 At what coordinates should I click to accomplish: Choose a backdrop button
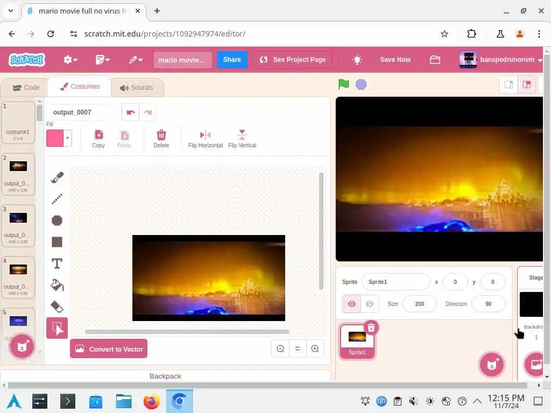click(x=536, y=365)
